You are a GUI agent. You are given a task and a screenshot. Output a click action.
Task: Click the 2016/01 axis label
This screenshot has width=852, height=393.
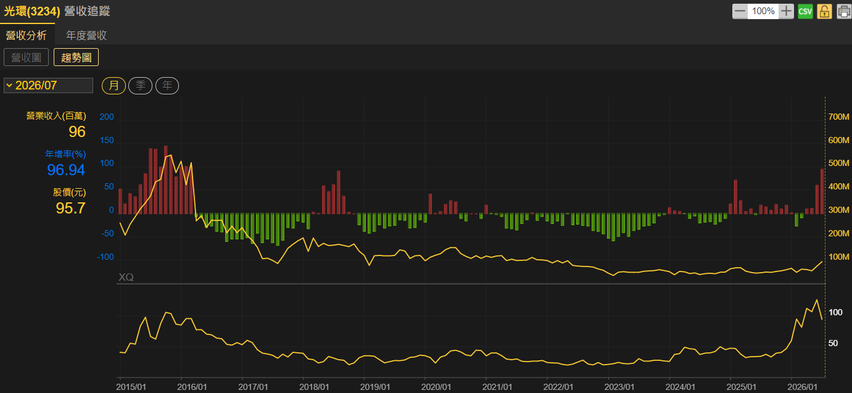tap(192, 386)
